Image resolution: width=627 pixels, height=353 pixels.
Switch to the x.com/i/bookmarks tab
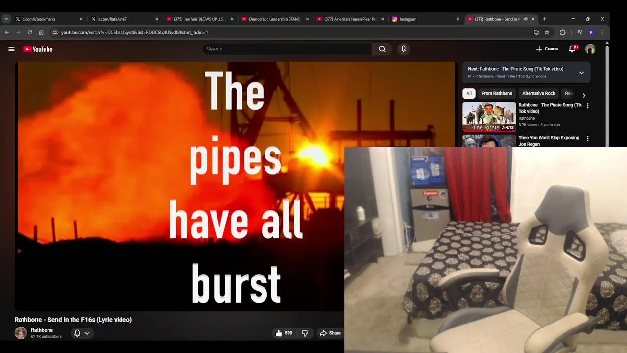48,19
